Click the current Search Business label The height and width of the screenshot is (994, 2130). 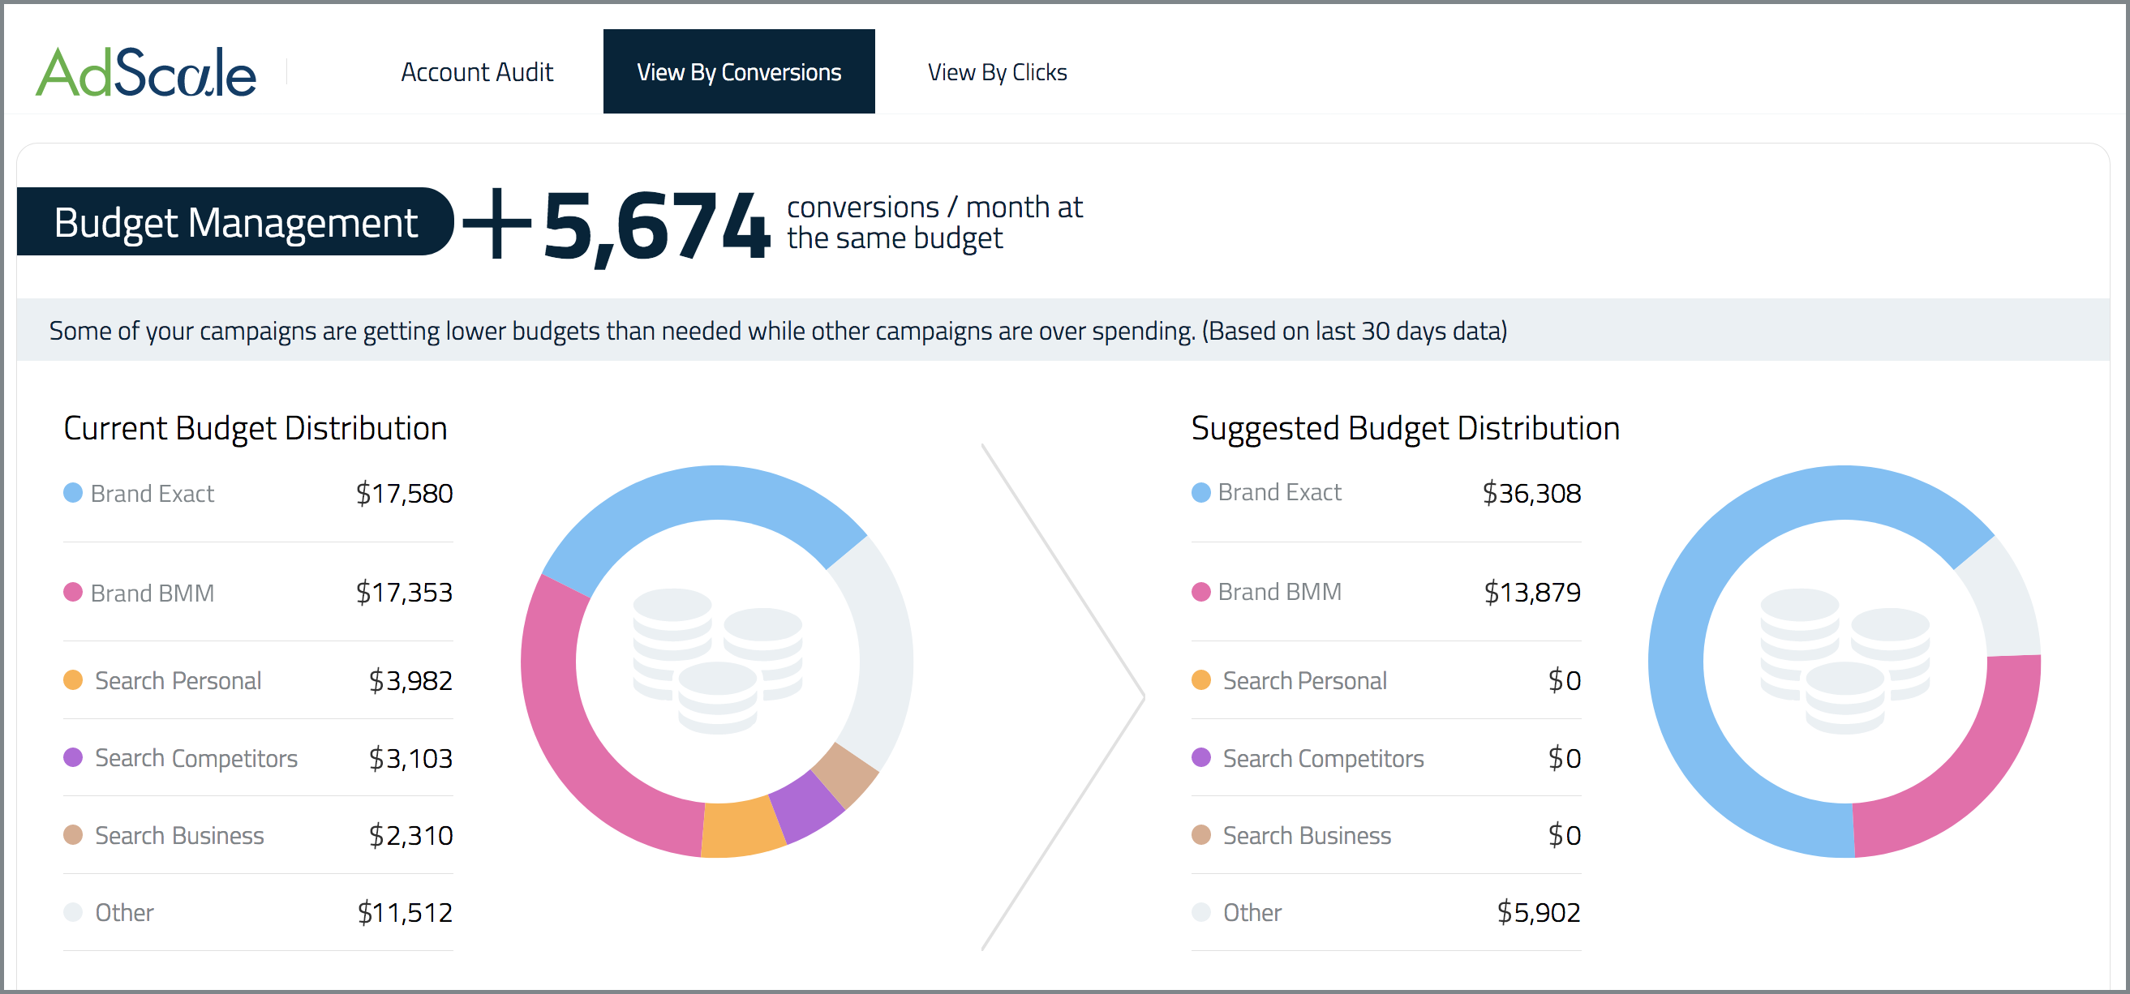tap(179, 835)
